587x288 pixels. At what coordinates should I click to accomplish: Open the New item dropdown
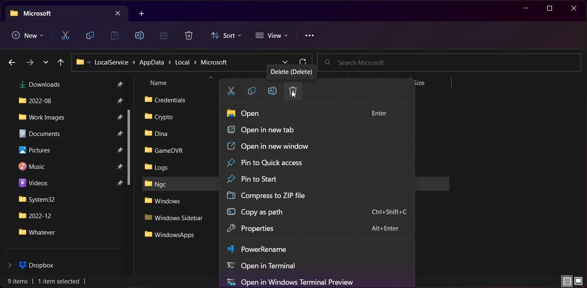tap(28, 36)
